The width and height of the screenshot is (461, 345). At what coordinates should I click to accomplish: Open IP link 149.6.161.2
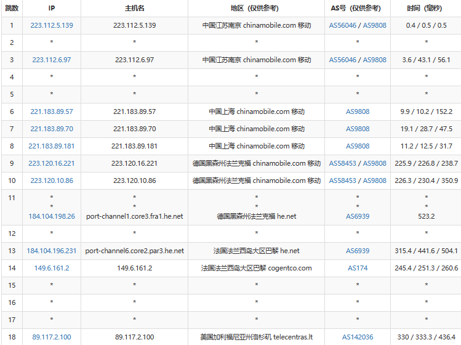52,268
